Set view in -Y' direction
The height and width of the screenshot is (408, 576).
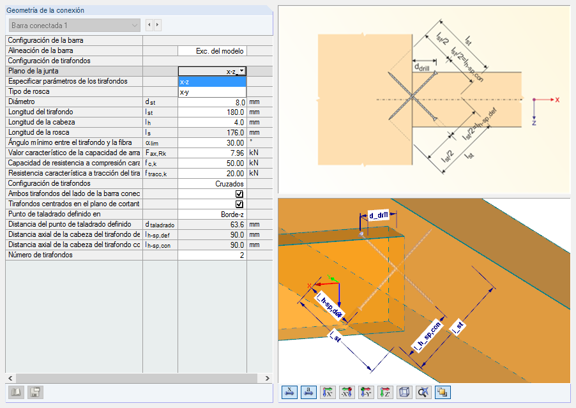[366, 392]
